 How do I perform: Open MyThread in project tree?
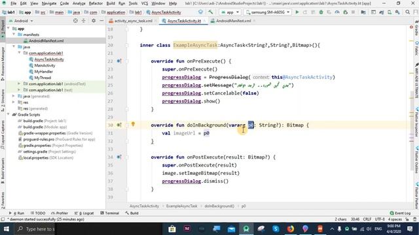43,78
